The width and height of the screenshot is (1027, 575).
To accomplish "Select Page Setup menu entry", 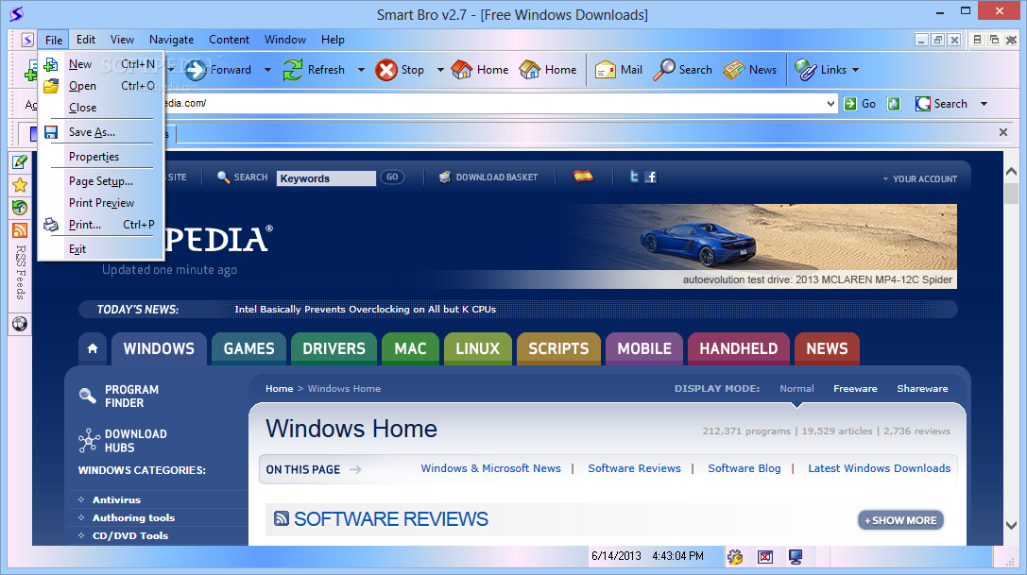I will (x=101, y=181).
